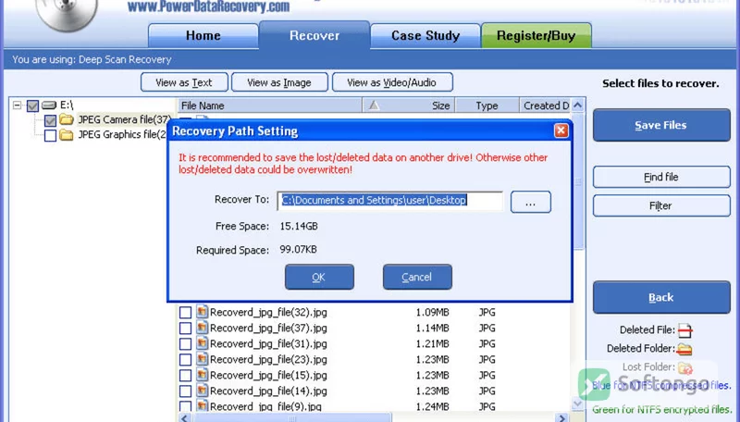Uncheck the JPEG Camera file folder checkbox
The image size is (740, 422).
coord(51,120)
